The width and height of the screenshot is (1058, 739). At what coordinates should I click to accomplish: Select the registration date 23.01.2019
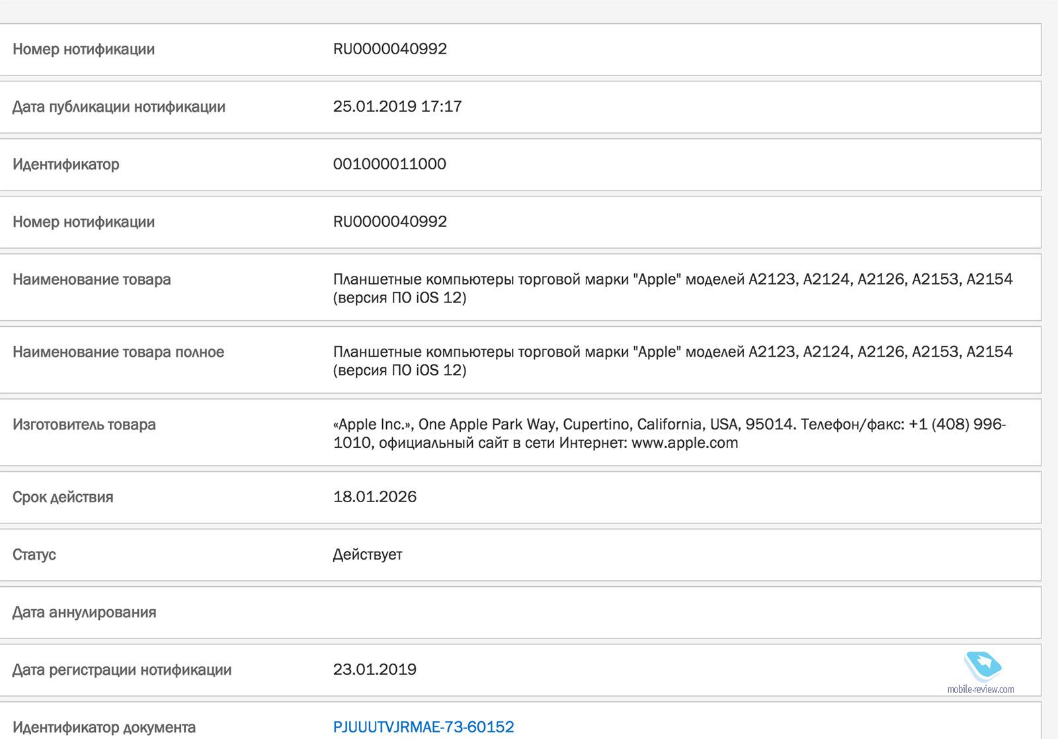pyautogui.click(x=375, y=670)
